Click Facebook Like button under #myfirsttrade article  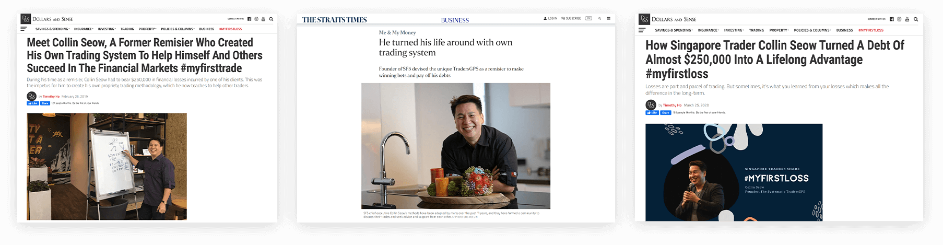(33, 103)
